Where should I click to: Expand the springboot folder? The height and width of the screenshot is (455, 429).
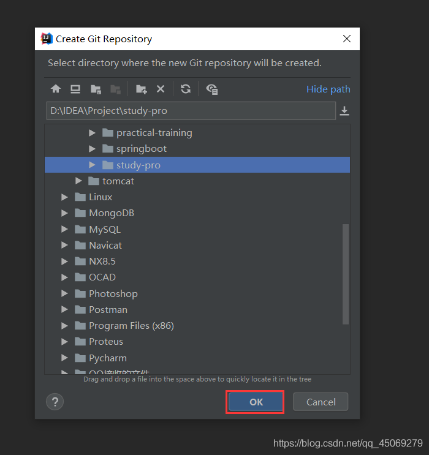pos(92,149)
